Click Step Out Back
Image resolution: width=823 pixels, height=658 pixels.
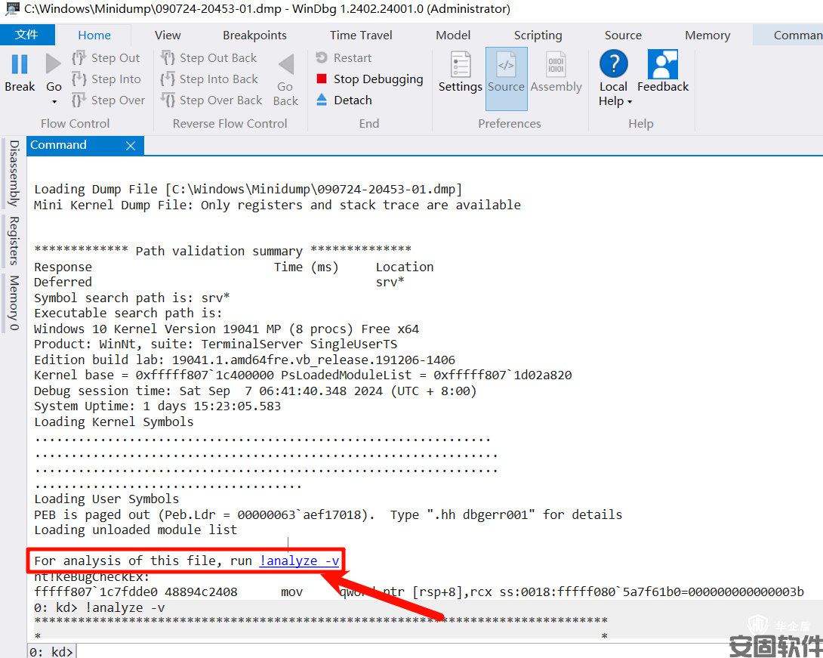(x=208, y=57)
